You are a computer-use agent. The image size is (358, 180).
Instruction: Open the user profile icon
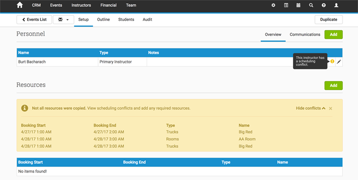(336, 5)
